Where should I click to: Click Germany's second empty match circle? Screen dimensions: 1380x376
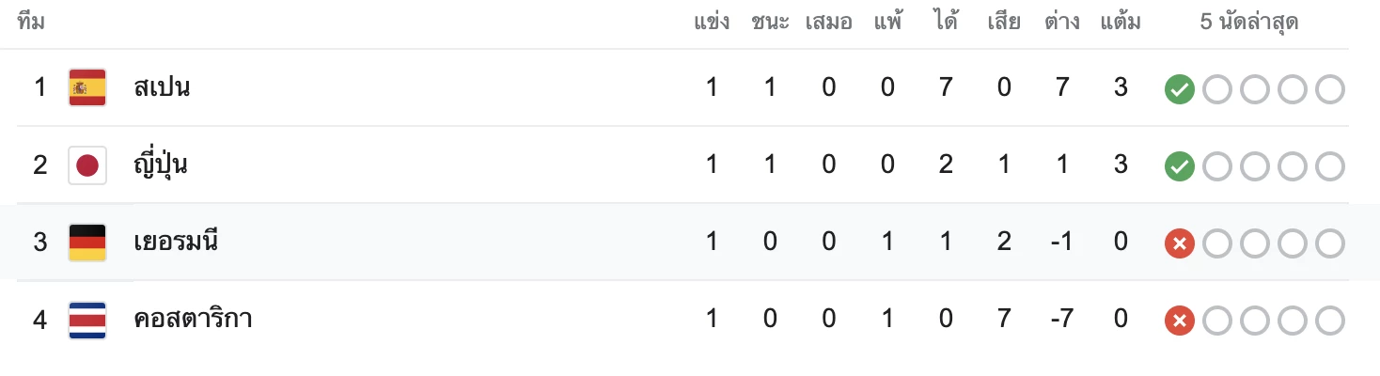(1255, 244)
